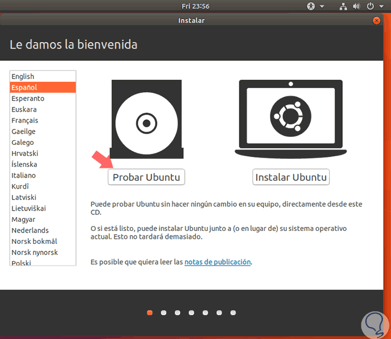Screen dimensions: 391x339
Task: Click the Instalar Ubuntu button
Action: click(291, 177)
